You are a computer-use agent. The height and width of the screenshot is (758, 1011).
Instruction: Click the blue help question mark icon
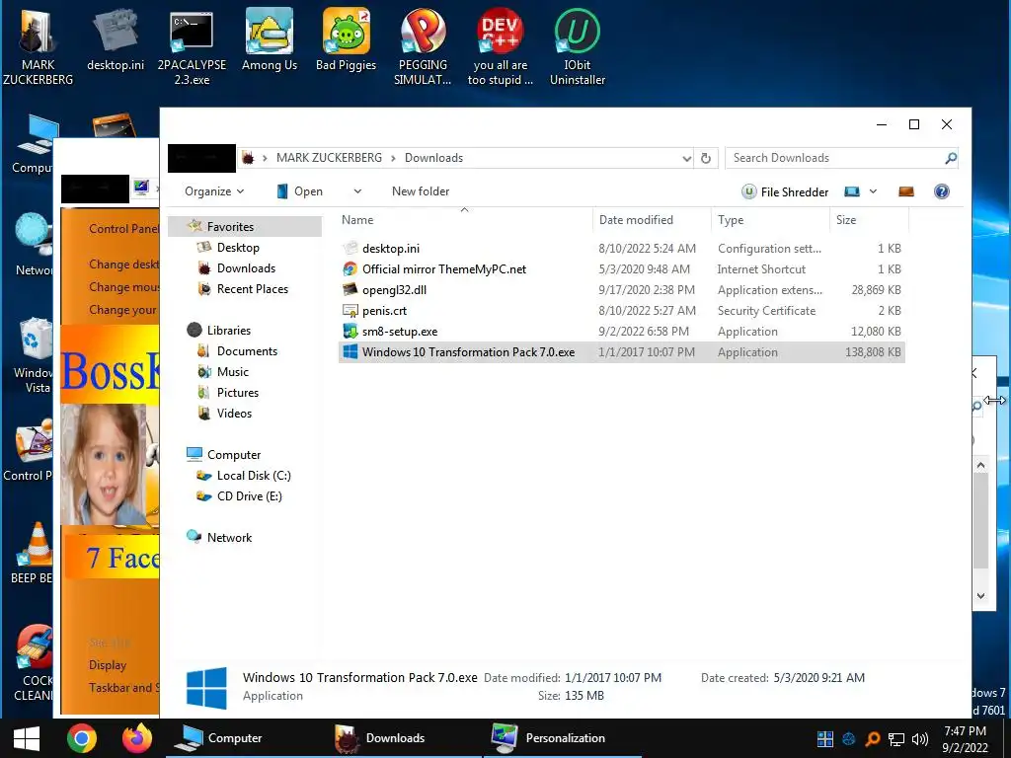(x=941, y=191)
